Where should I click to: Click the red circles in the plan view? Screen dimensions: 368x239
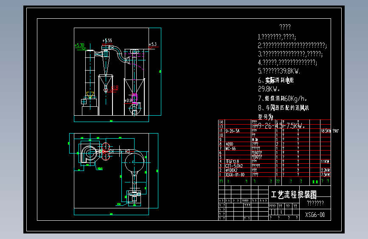(106, 151)
